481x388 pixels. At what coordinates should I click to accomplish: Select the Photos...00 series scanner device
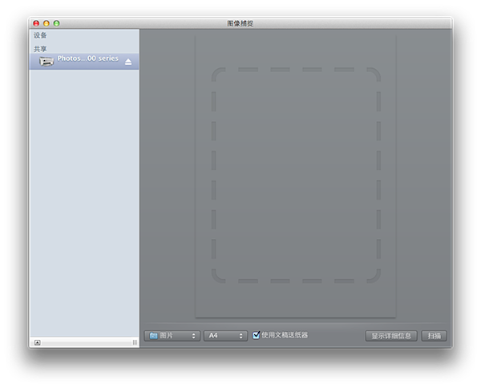[84, 62]
